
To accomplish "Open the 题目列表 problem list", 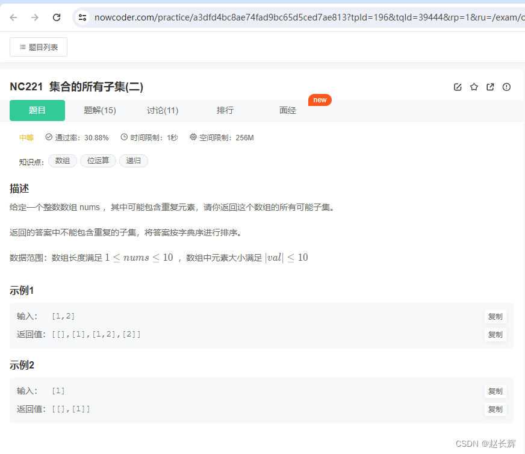I will point(38,46).
